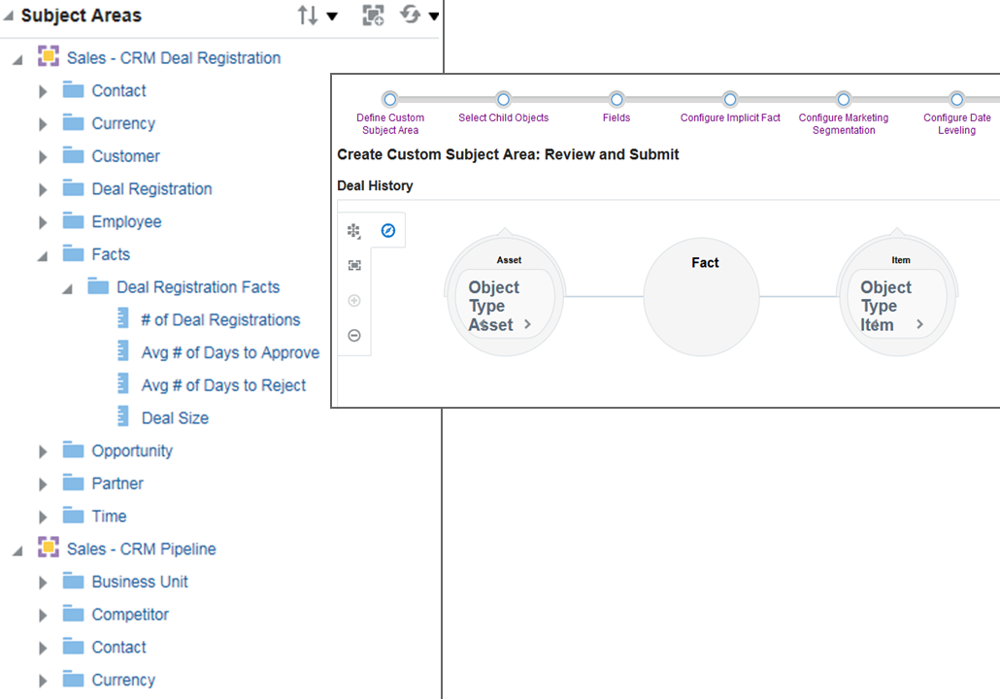Refresh the Subject Areas list
The height and width of the screenshot is (699, 1000).
coord(409,16)
